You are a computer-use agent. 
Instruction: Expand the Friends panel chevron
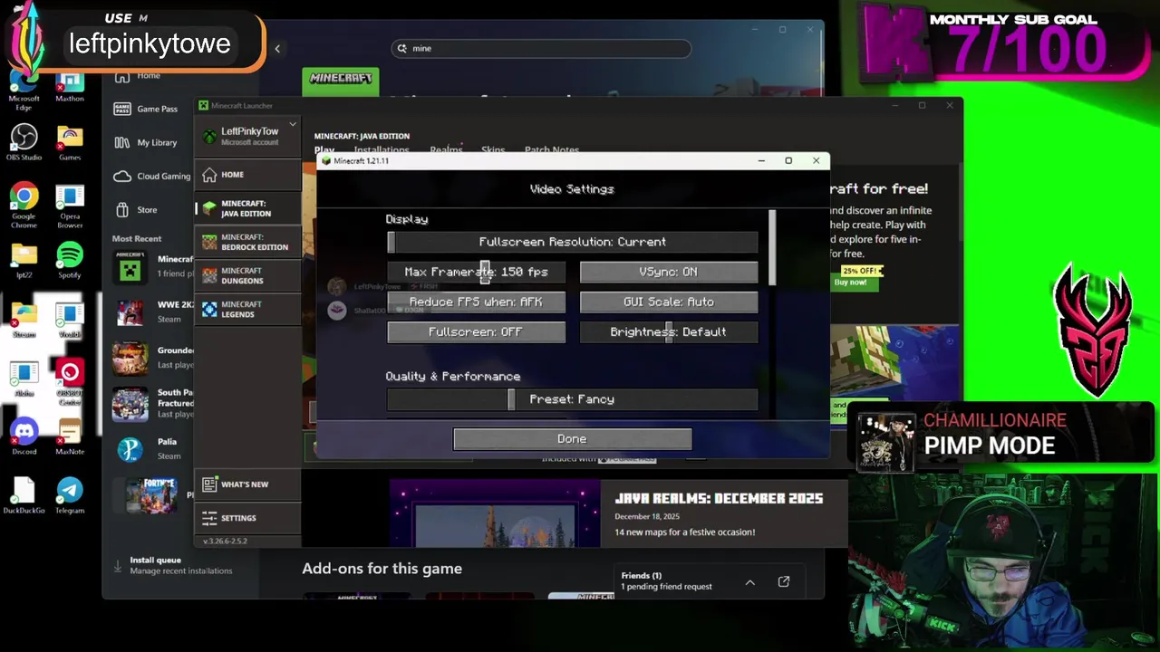(x=749, y=582)
